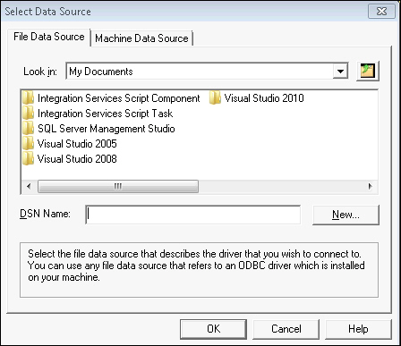Close the Select Data Source dialog
Image resolution: width=401 pixels, height=346 pixels.
(x=381, y=12)
